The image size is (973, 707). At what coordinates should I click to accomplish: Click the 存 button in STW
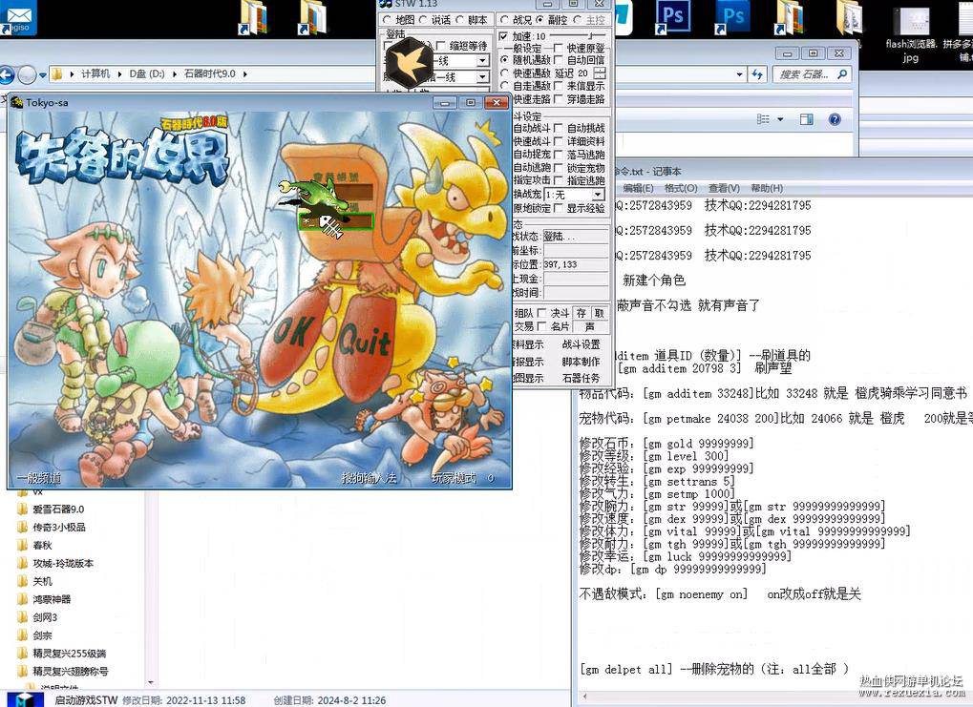581,313
